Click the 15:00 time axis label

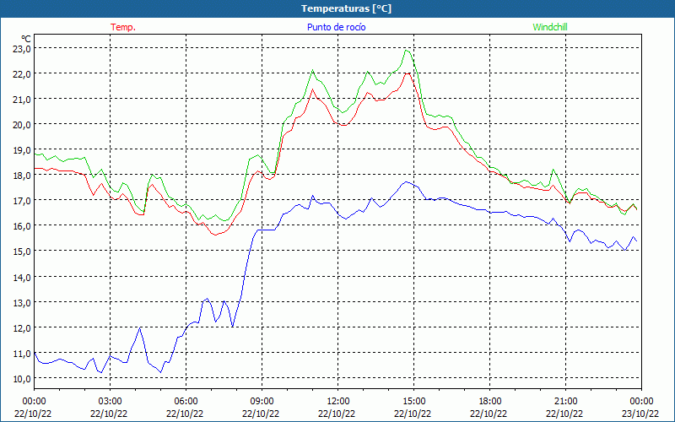[413, 402]
